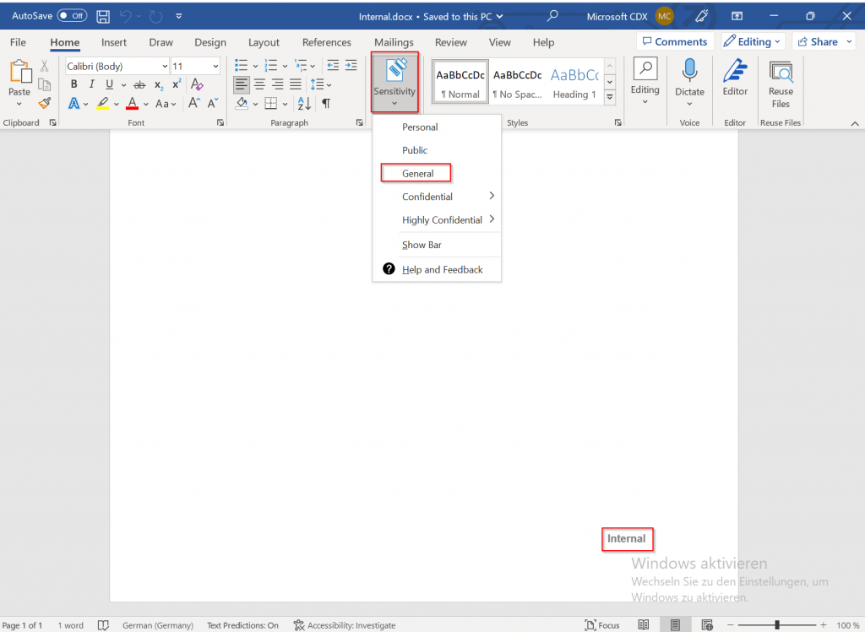Viewport: 865px width, 632px height.
Task: Toggle show paragraph marks pilcrow icon
Action: pyautogui.click(x=326, y=104)
